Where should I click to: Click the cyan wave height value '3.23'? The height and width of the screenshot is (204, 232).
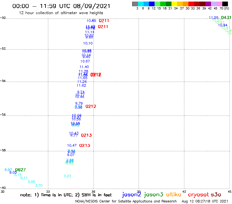coord(67,176)
